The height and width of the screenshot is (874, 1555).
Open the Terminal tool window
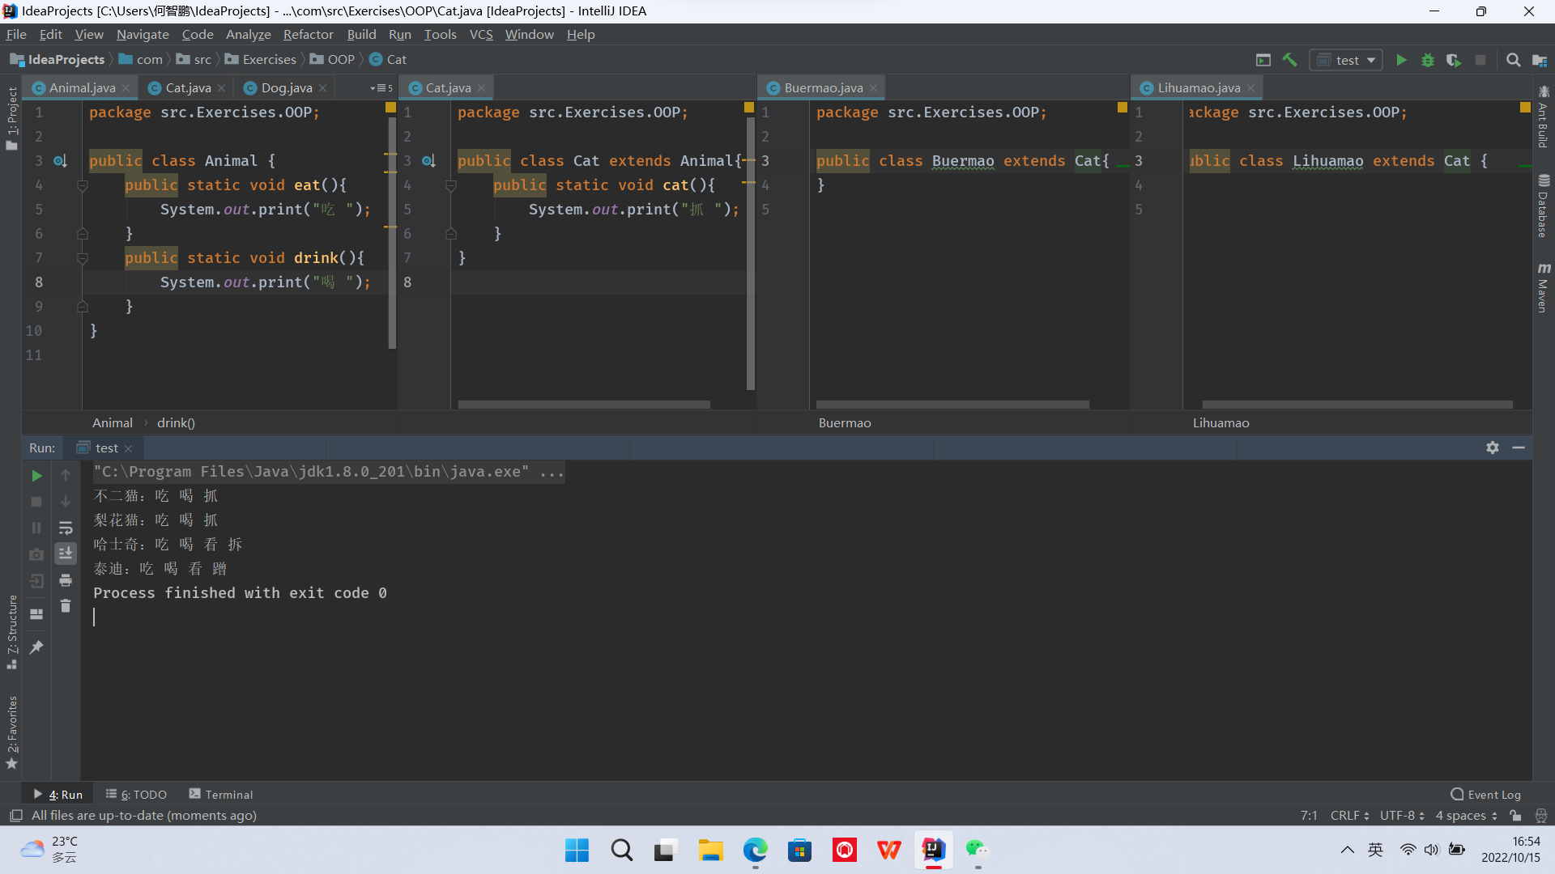tap(220, 794)
